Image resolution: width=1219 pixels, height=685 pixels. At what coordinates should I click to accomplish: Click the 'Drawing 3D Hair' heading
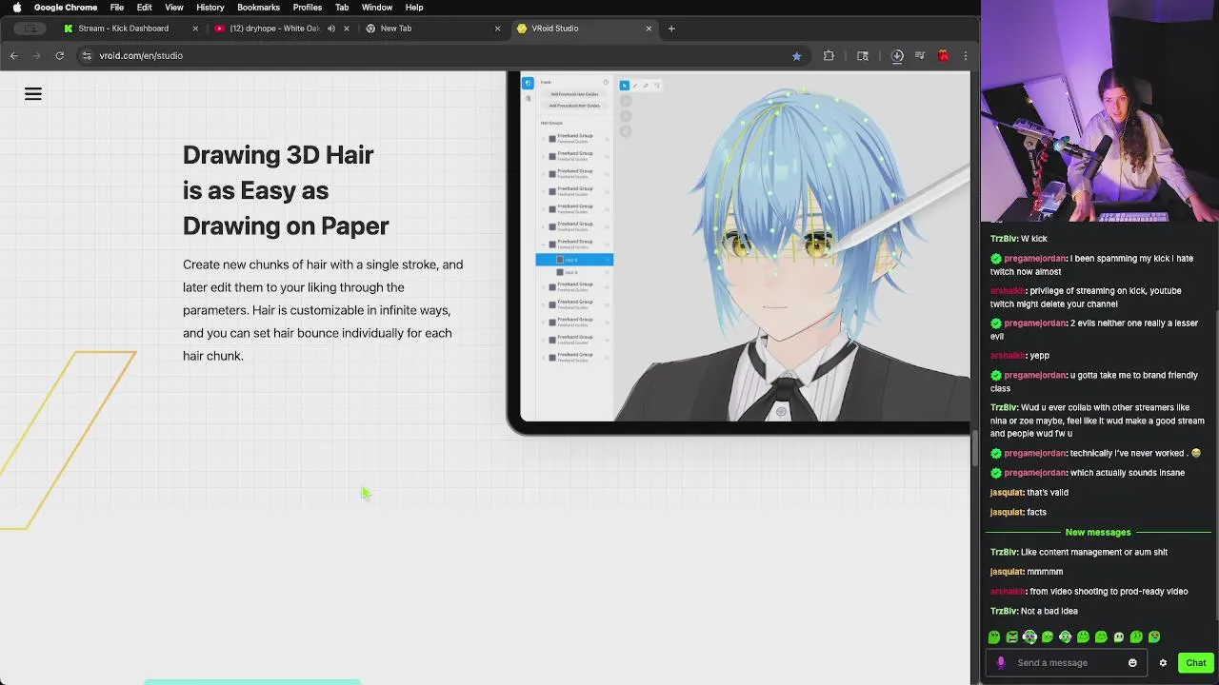click(x=286, y=190)
